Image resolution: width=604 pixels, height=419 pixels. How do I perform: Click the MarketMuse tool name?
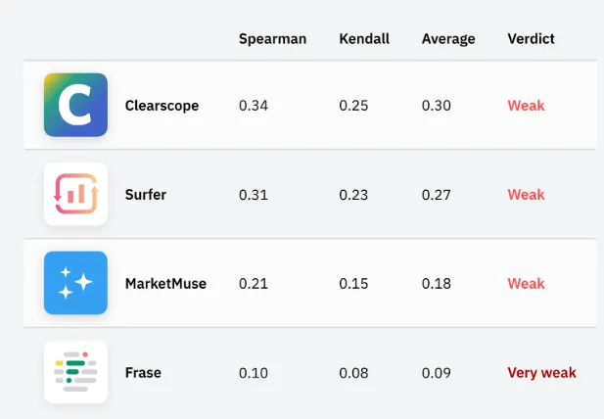165,284
